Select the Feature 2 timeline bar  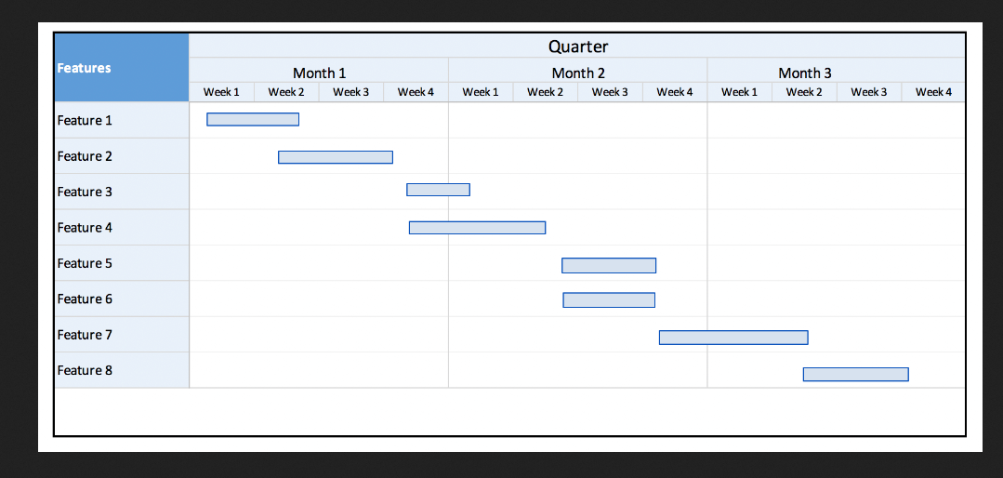[x=336, y=157]
